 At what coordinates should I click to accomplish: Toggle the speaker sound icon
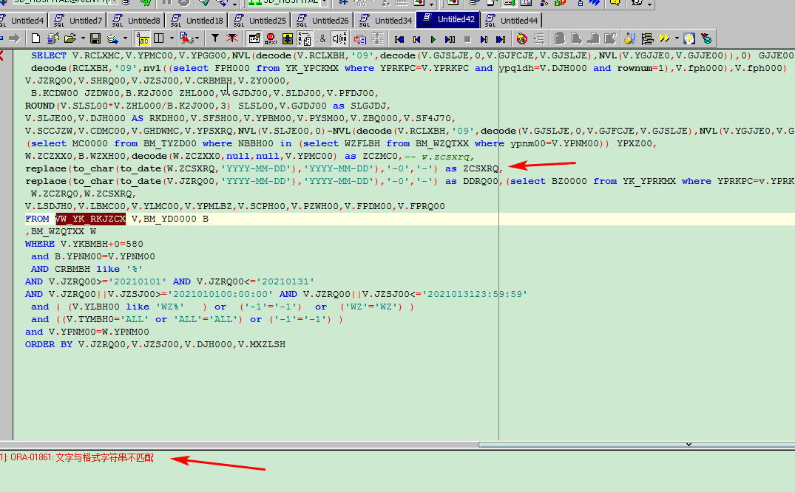339,38
